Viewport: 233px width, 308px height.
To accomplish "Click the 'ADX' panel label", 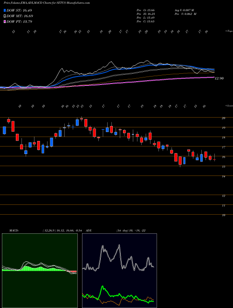I will pos(89,231).
